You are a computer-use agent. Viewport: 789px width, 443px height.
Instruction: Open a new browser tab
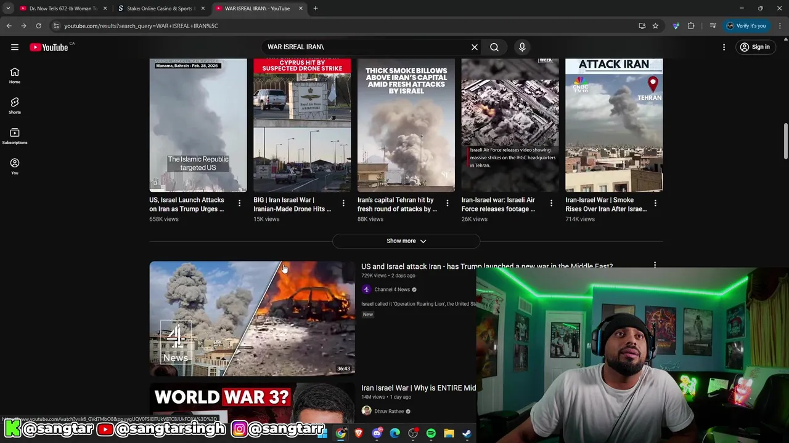click(x=316, y=8)
